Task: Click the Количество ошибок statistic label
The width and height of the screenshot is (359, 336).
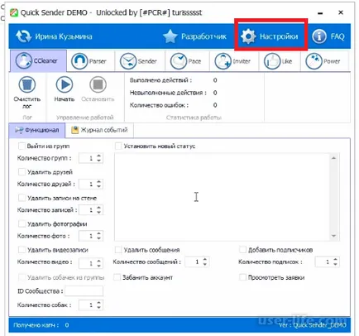Action: tap(159, 105)
